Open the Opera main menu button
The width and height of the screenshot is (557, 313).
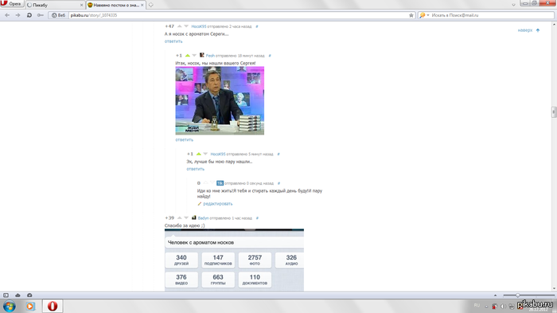point(12,4)
